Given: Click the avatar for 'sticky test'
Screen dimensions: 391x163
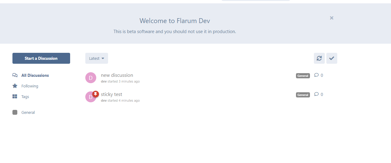Looking at the screenshot, I should (x=90, y=97).
